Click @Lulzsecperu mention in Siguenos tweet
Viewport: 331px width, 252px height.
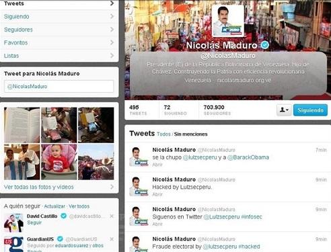[x=221, y=217]
